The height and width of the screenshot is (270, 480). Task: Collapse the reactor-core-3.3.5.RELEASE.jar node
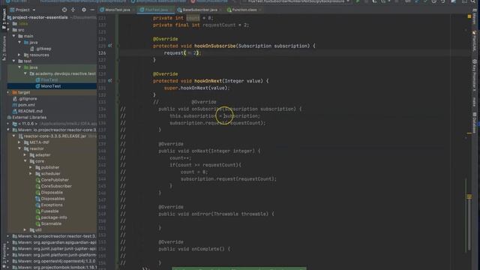click(x=14, y=136)
